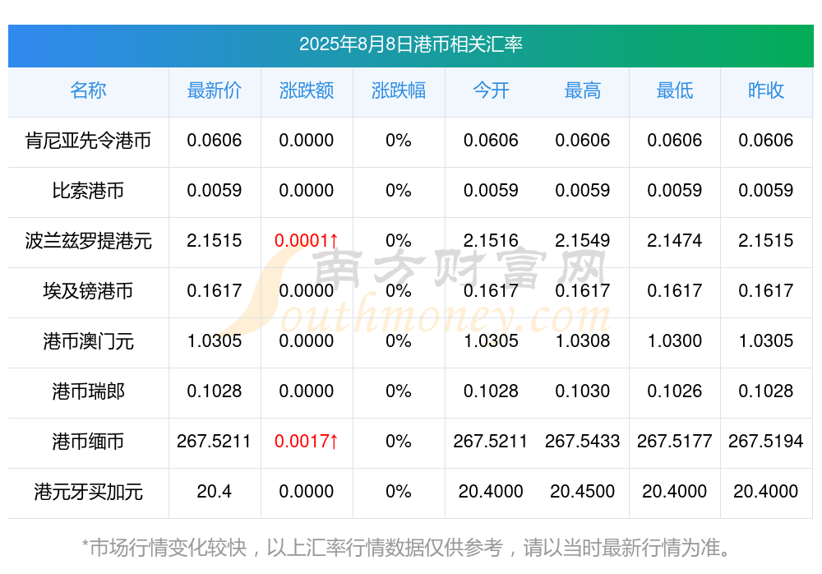Click the 2.1516 opening price

coord(491,241)
